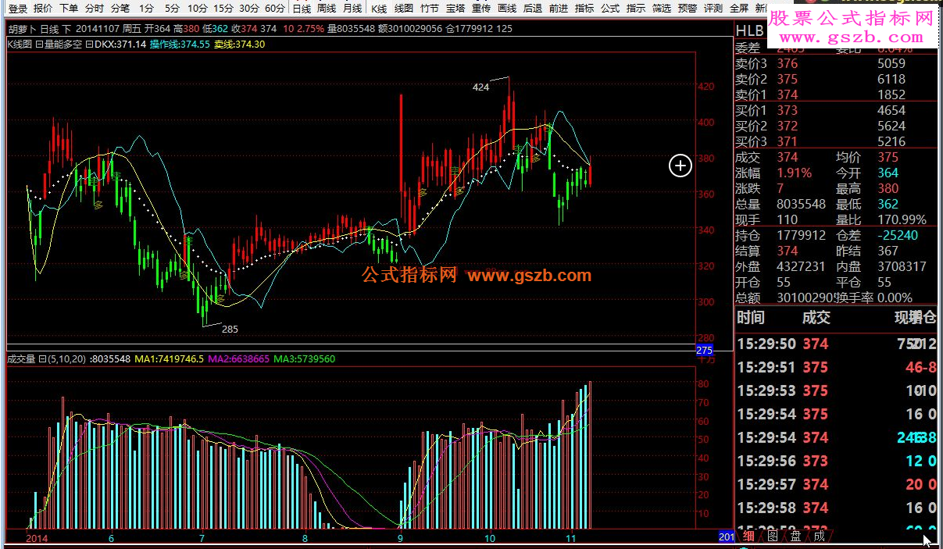943x549 pixels.
Task: Select the 买价1 row at 373
Action: click(835, 110)
